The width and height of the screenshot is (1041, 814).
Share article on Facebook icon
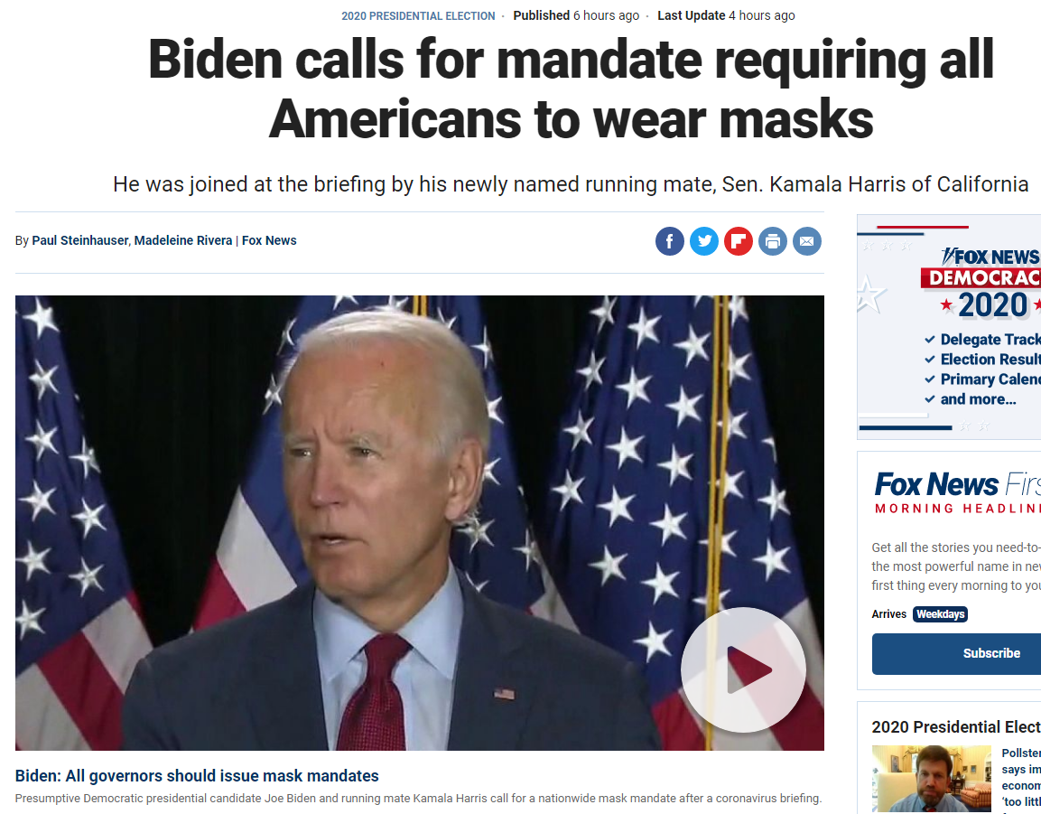[x=669, y=240]
